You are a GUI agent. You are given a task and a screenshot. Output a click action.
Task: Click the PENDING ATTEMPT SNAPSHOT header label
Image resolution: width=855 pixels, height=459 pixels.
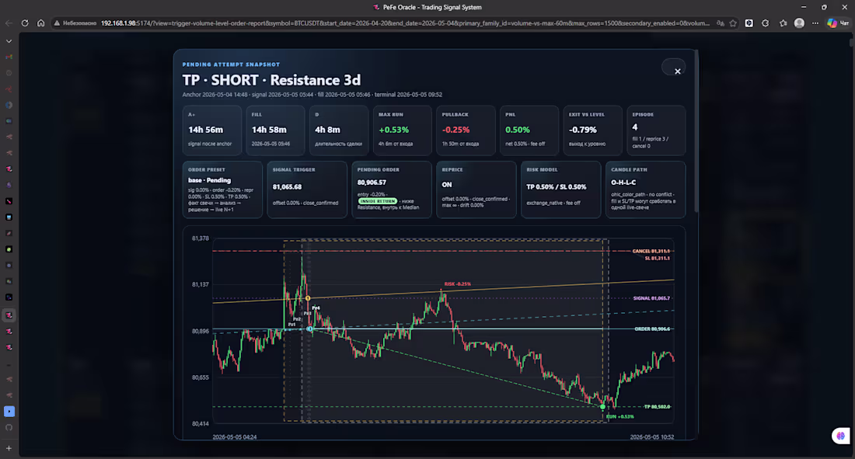231,64
